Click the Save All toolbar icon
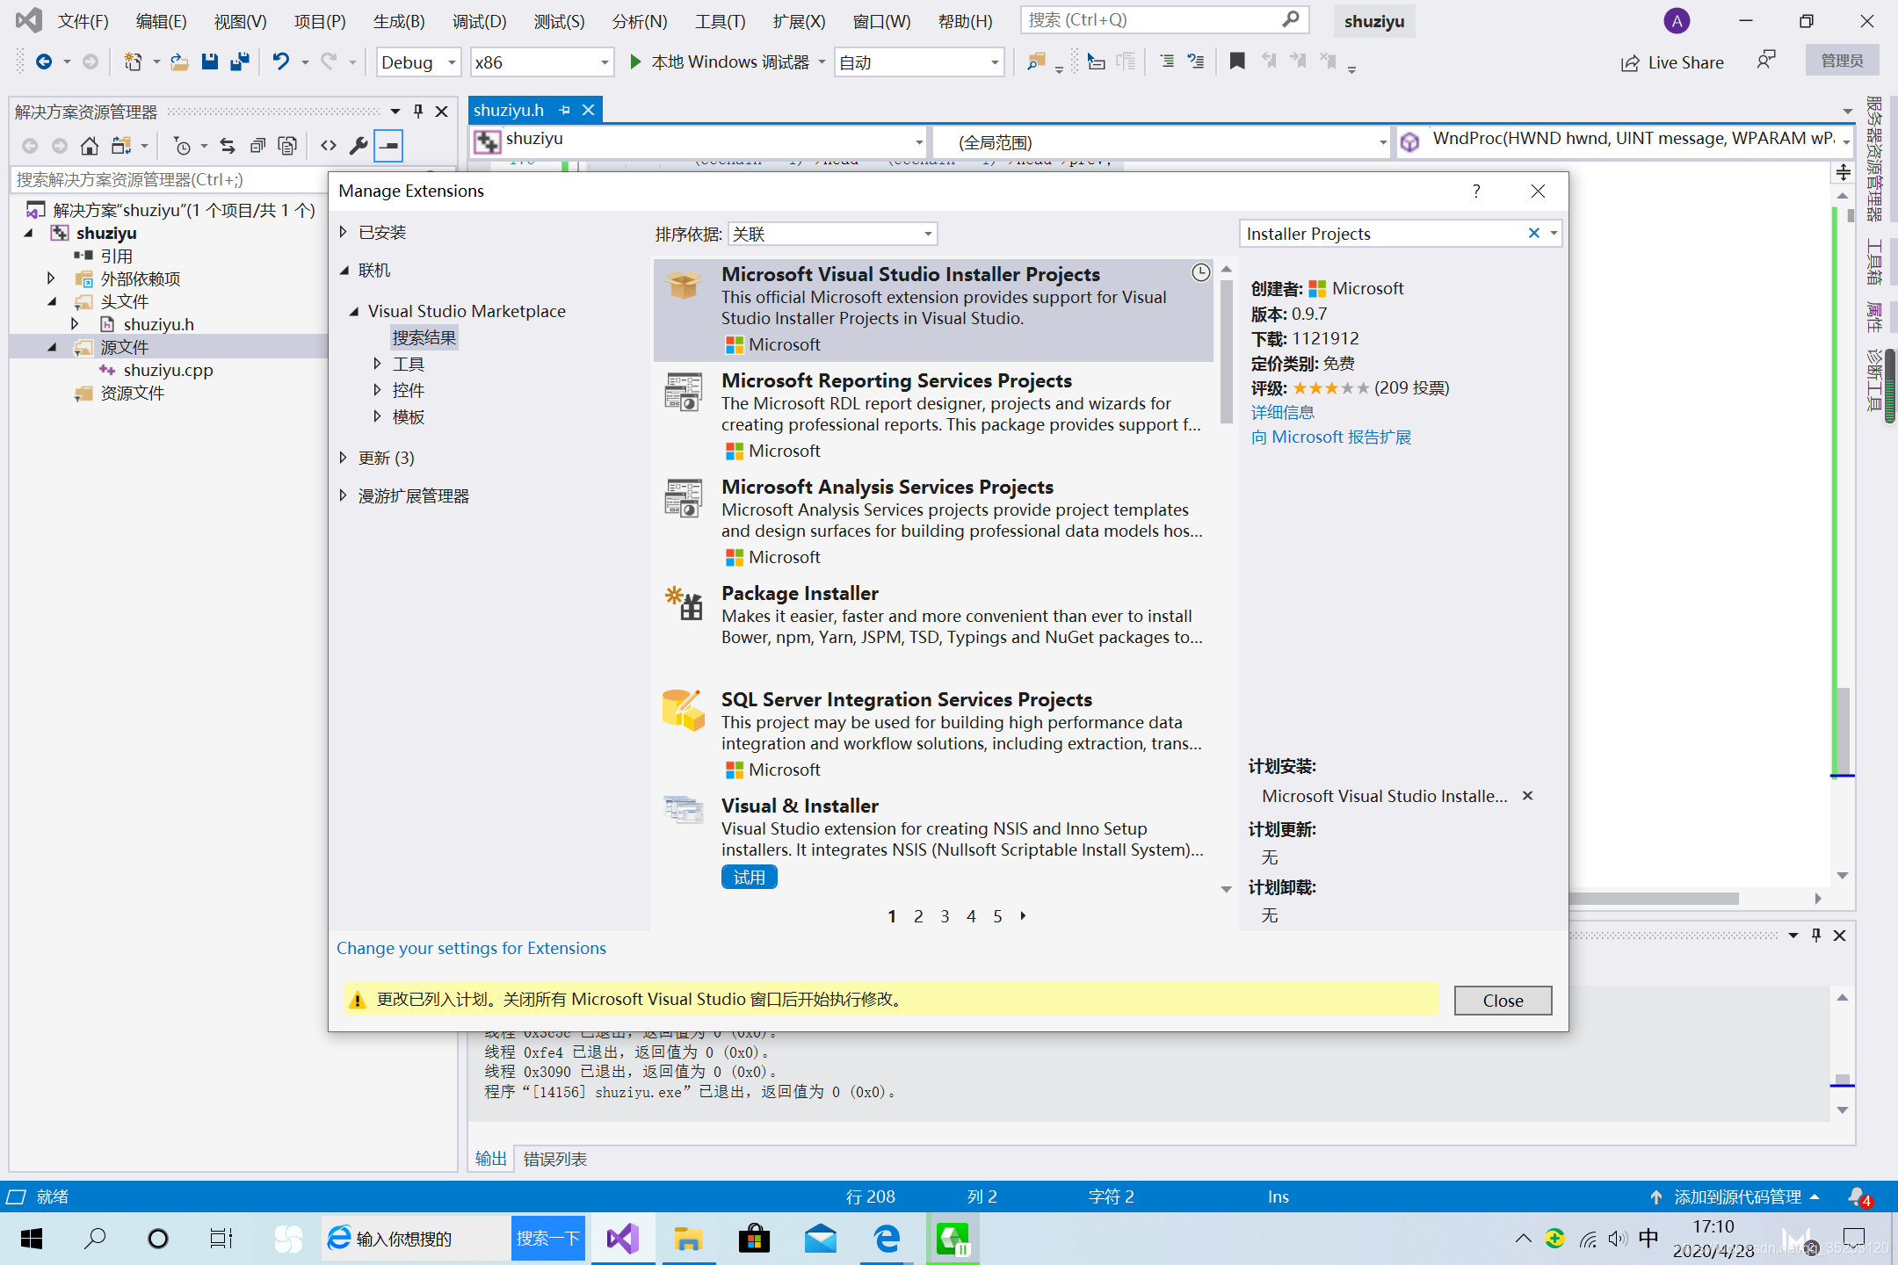1898x1265 pixels. point(240,61)
